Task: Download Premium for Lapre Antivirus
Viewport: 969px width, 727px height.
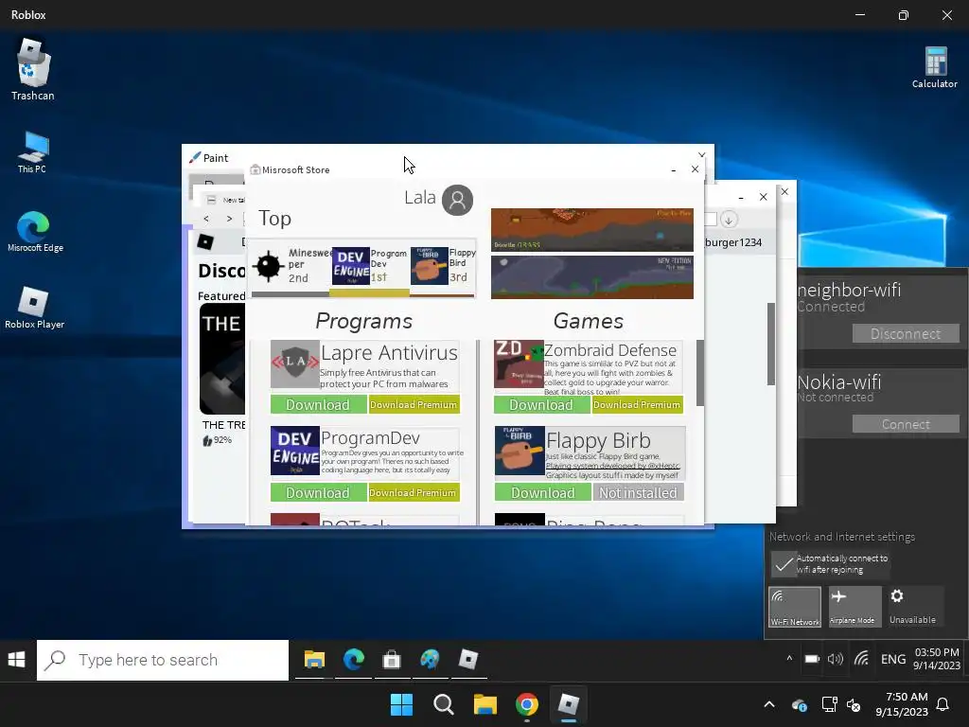Action: point(414,404)
